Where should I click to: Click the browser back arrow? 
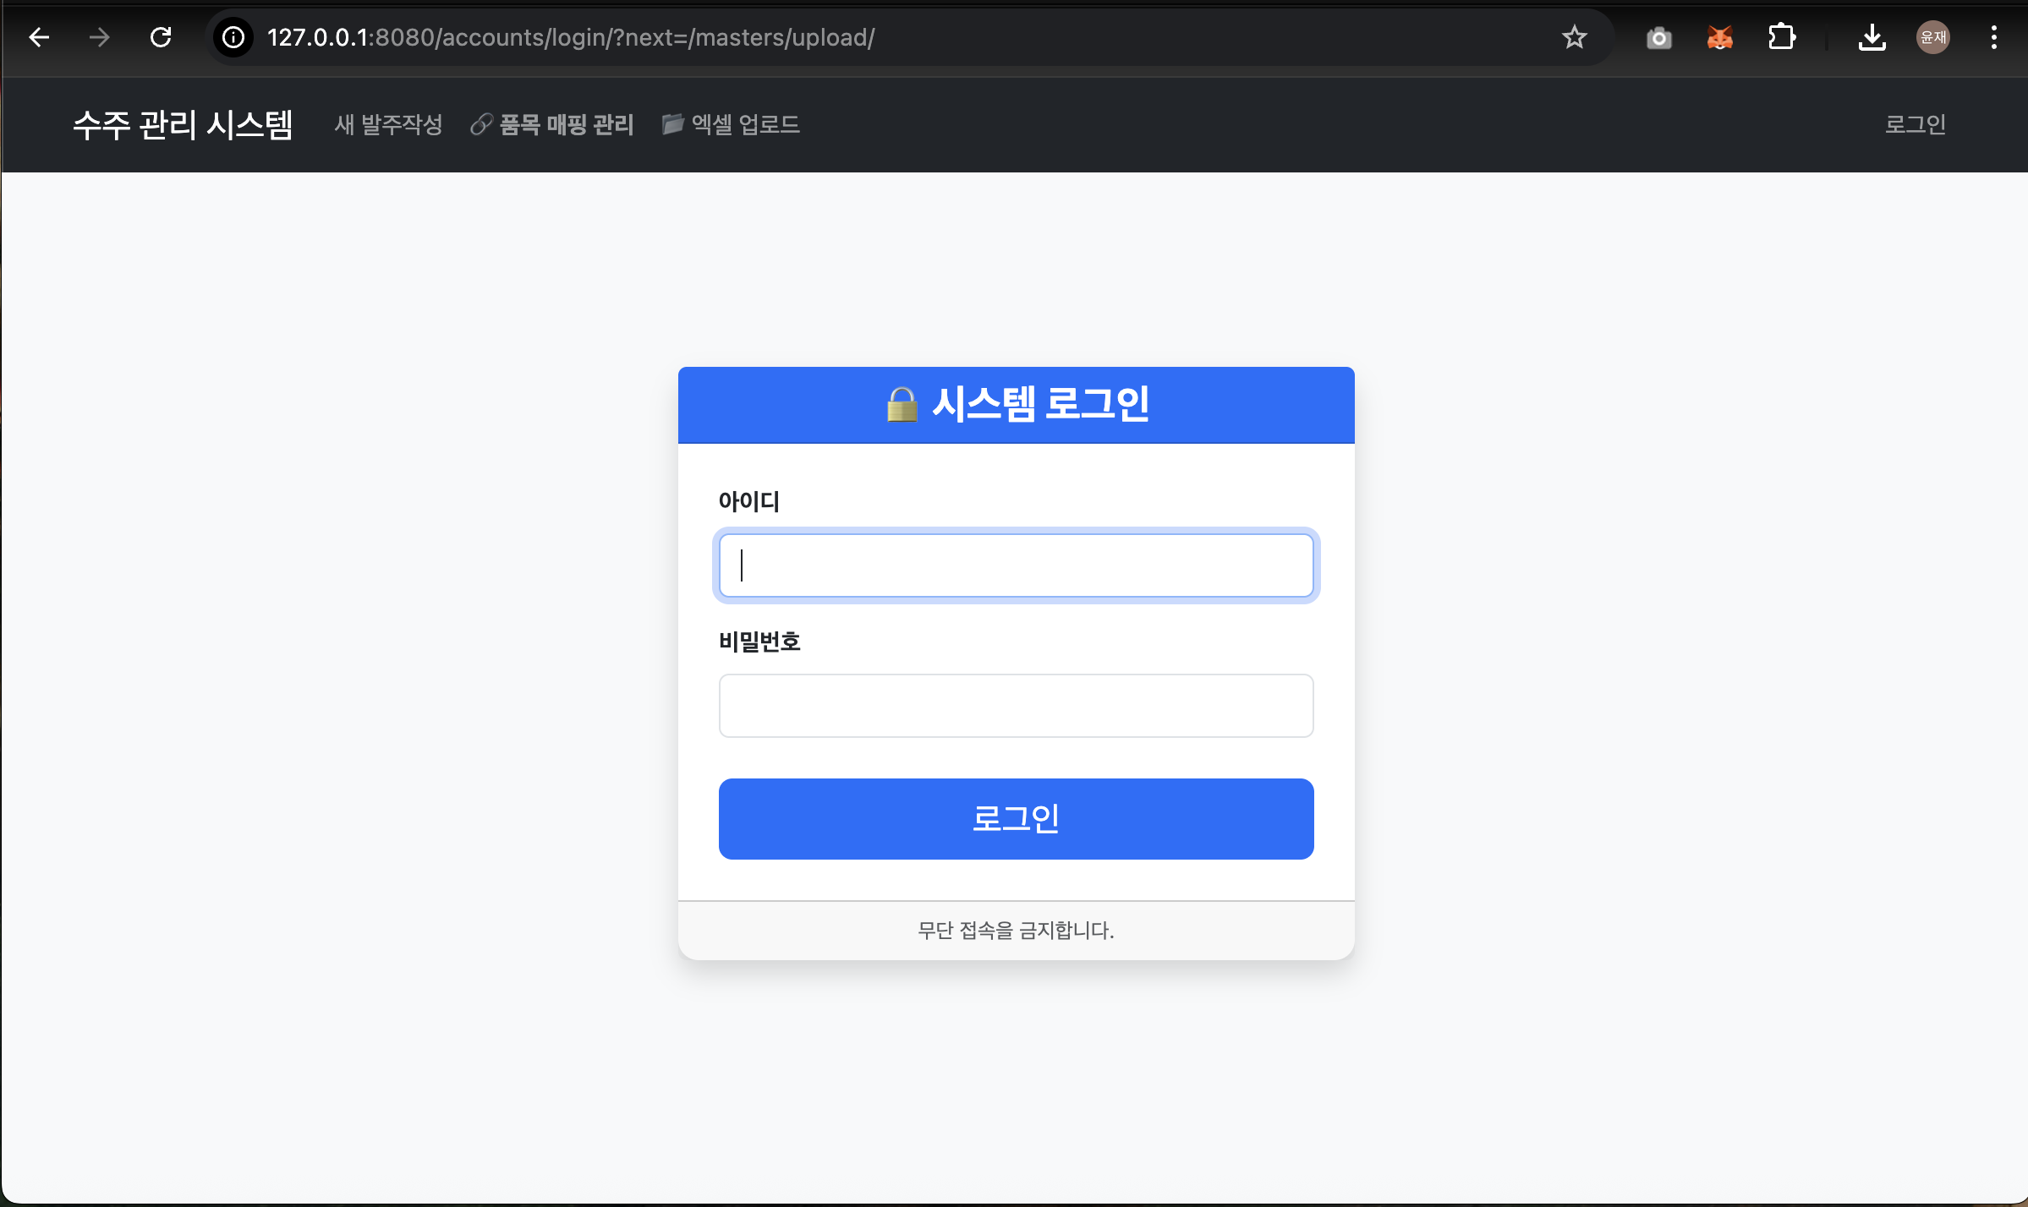39,37
